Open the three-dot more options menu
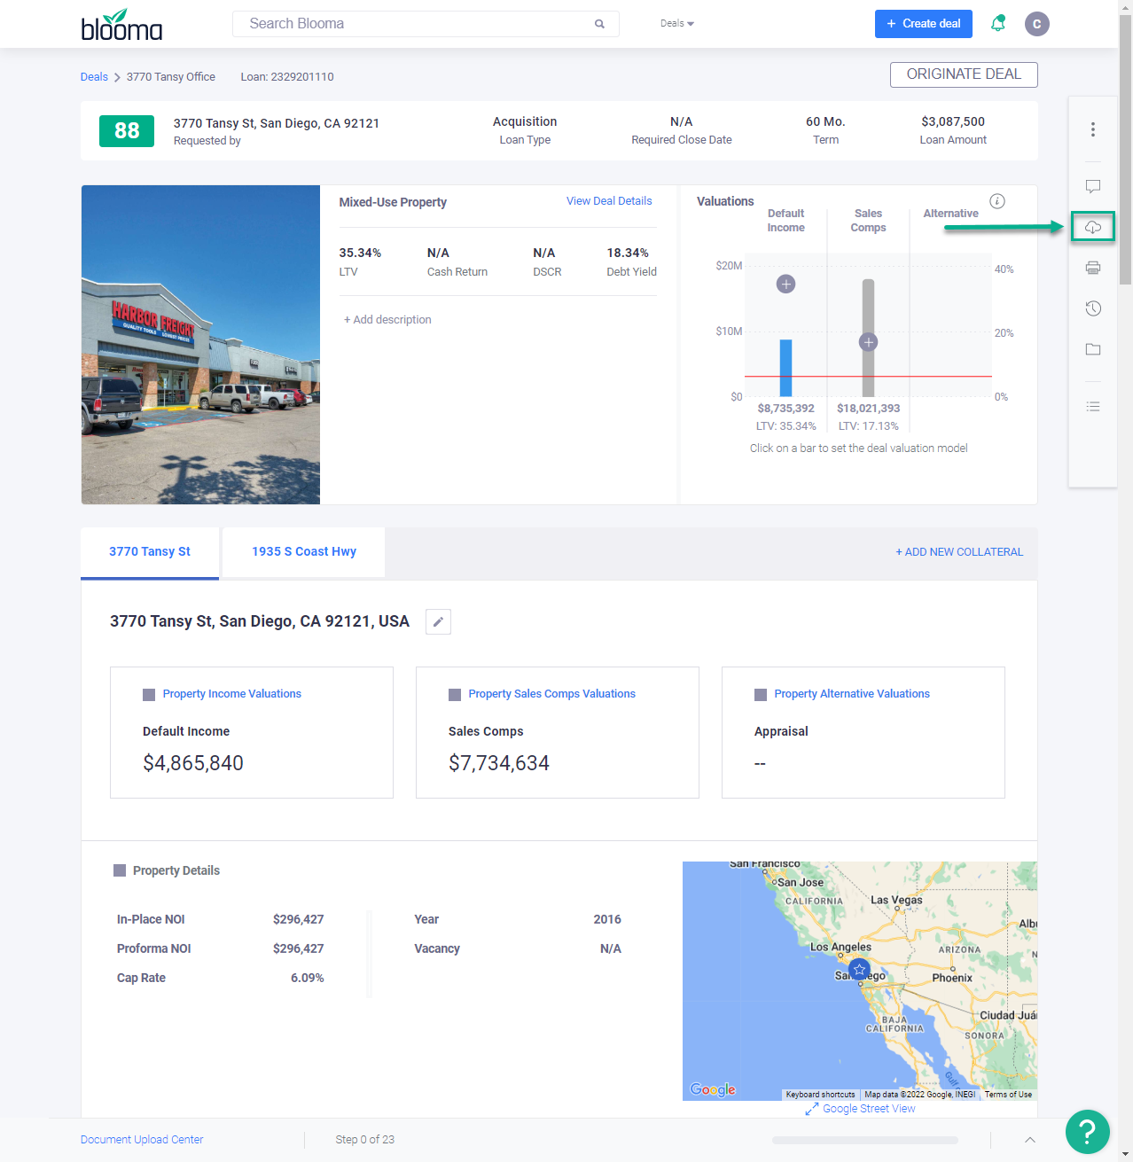 (1092, 129)
